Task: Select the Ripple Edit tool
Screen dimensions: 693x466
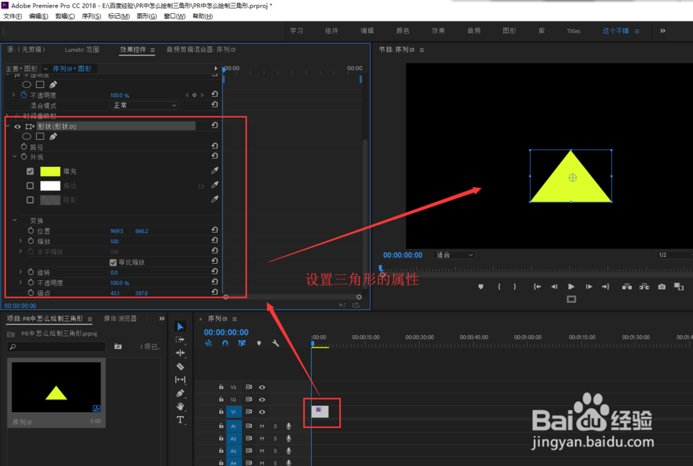Action: [180, 353]
